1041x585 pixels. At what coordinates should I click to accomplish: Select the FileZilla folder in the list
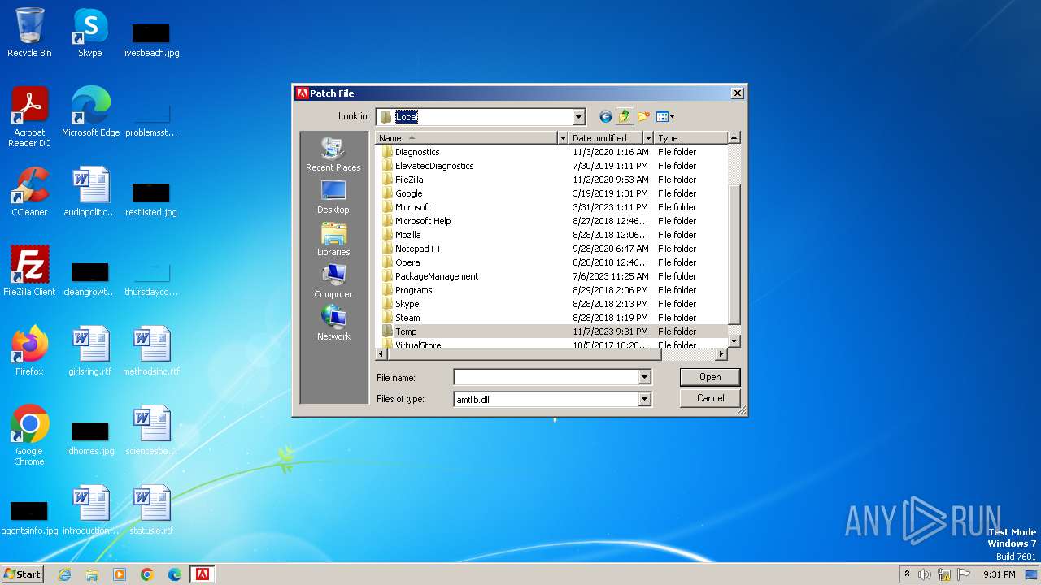[409, 180]
